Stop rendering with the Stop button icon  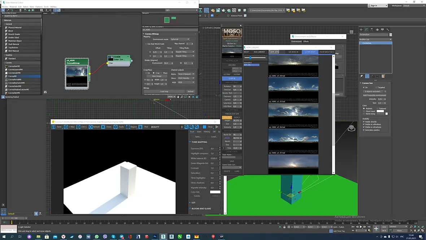[x=204, y=127]
